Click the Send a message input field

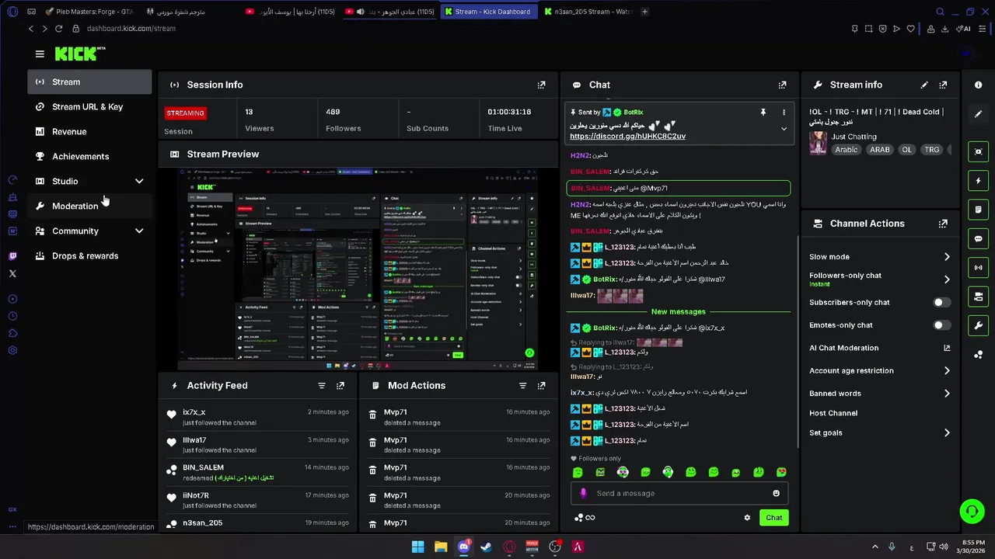coord(680,493)
